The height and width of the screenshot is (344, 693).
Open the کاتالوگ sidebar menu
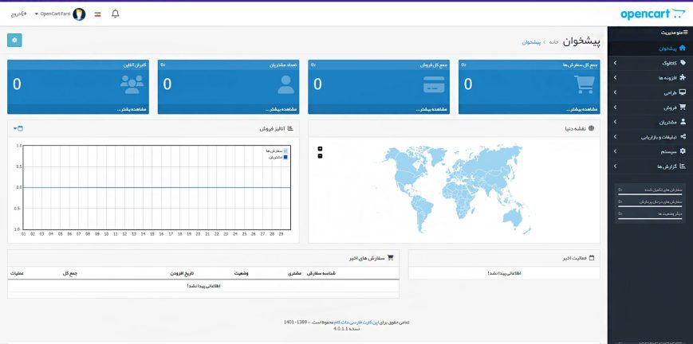click(x=650, y=63)
